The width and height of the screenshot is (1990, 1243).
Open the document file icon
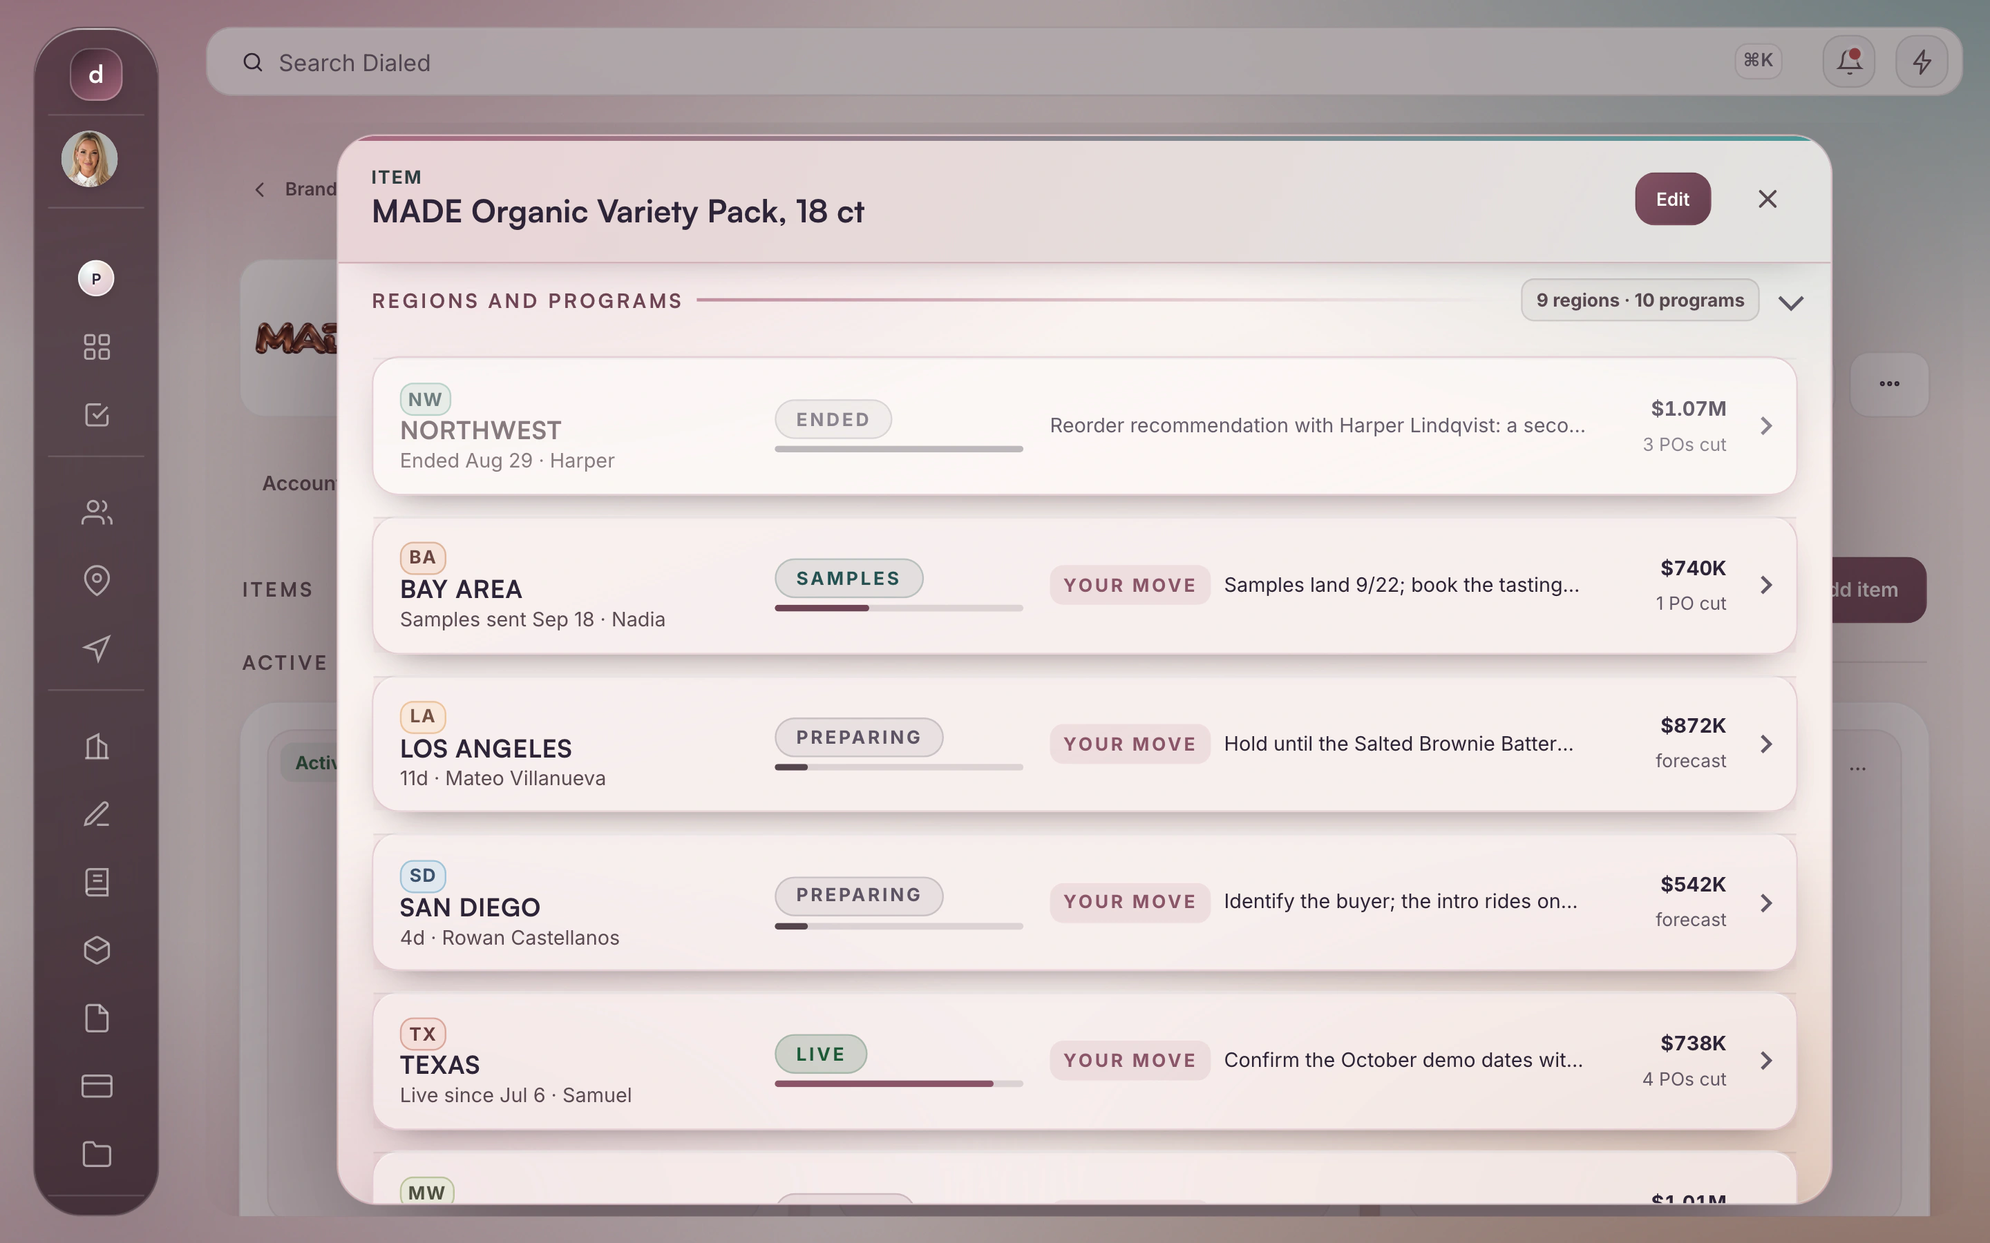tap(97, 1019)
